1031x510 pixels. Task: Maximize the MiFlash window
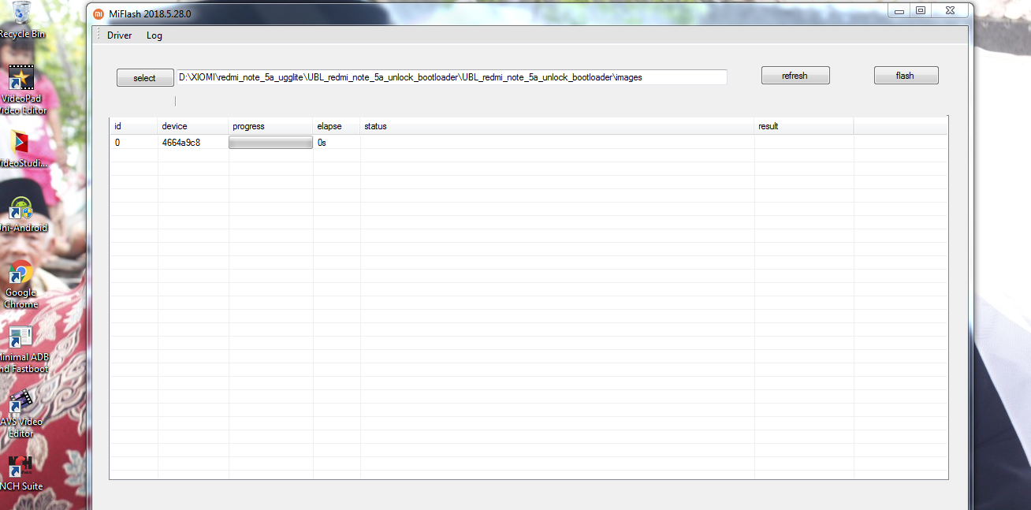click(920, 10)
